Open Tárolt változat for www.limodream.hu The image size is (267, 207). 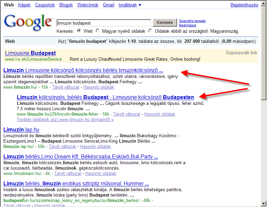click(68, 174)
